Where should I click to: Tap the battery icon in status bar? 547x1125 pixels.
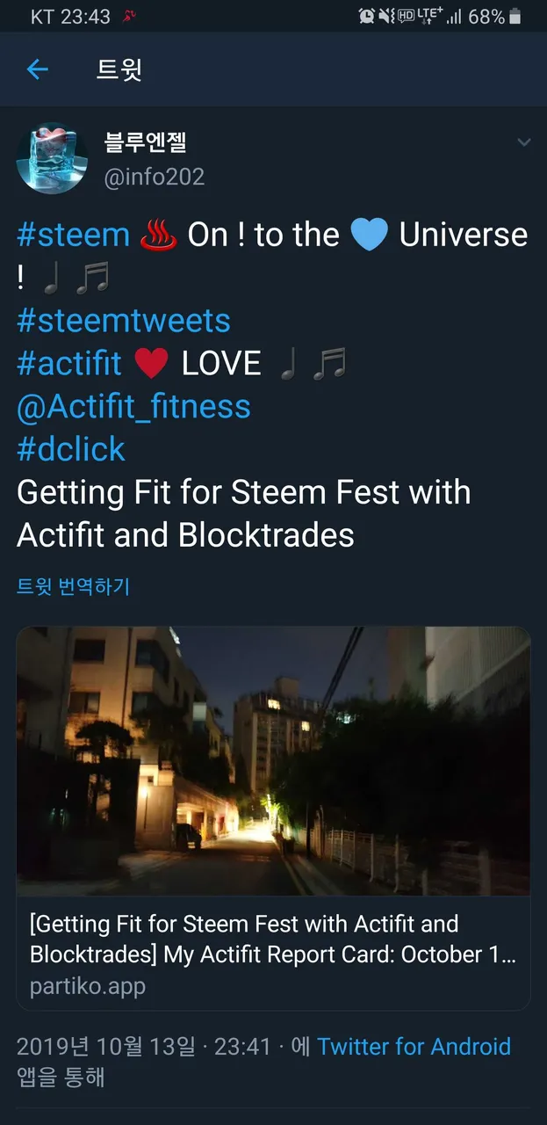point(515,16)
